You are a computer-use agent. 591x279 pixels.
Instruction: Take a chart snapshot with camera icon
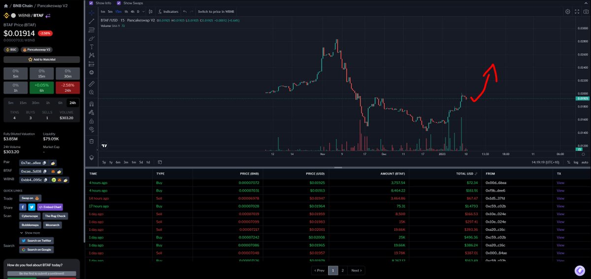click(x=585, y=11)
